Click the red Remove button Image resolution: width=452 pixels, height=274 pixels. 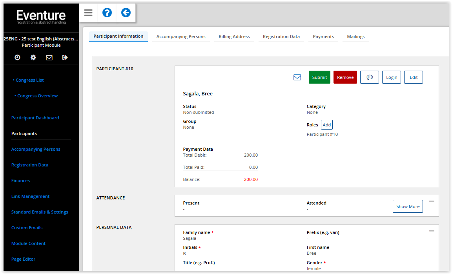[x=345, y=77]
